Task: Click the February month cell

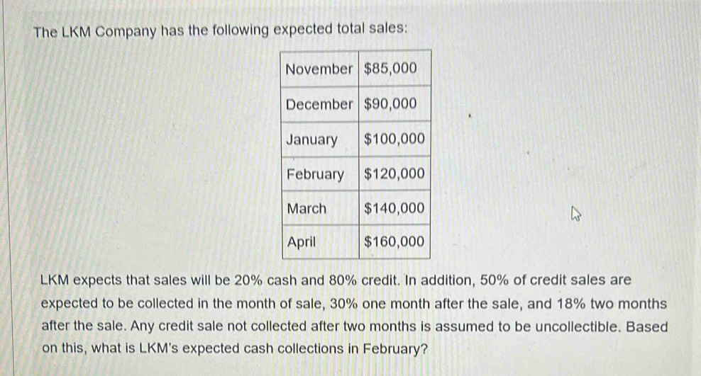Action: tap(315, 174)
